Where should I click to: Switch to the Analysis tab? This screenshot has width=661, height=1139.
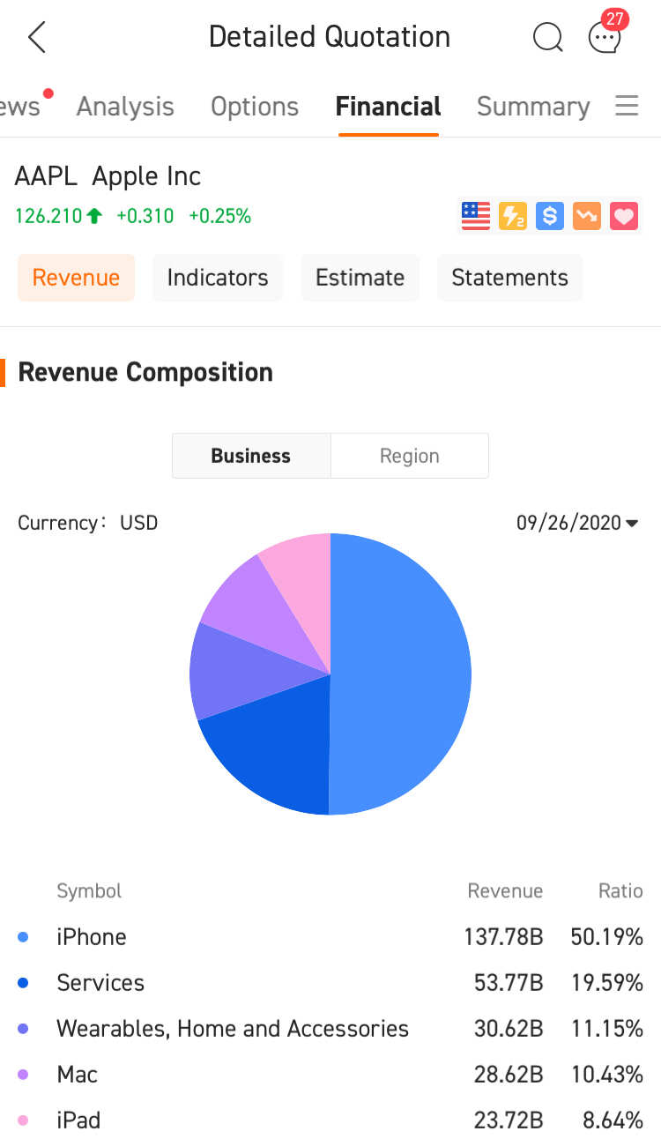click(125, 107)
